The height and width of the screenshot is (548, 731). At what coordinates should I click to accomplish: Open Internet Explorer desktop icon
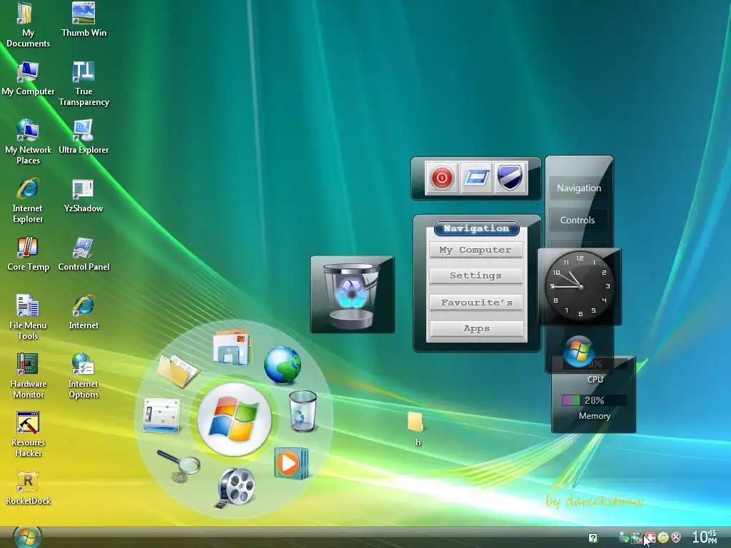tap(28, 201)
